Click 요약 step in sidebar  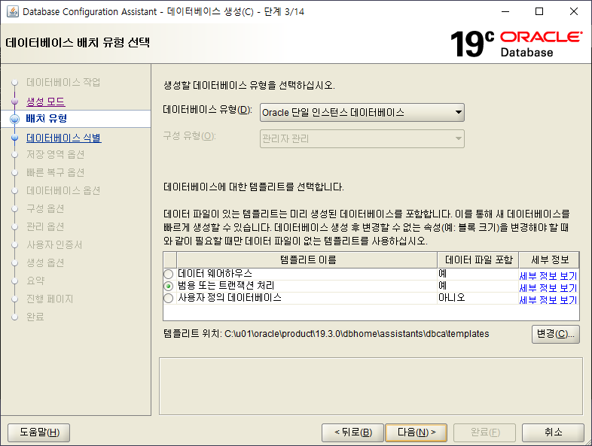coord(35,281)
